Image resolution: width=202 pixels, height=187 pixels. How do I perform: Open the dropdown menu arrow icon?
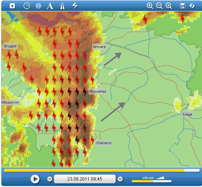(x=12, y=6)
